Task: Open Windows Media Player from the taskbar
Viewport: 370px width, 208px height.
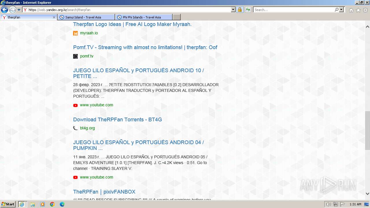Action: [42, 204]
